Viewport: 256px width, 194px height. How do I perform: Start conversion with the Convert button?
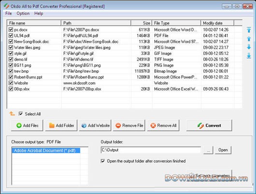(209, 125)
